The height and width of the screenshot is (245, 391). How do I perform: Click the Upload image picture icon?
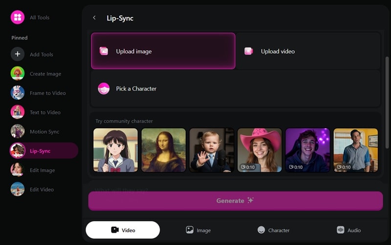pos(104,51)
